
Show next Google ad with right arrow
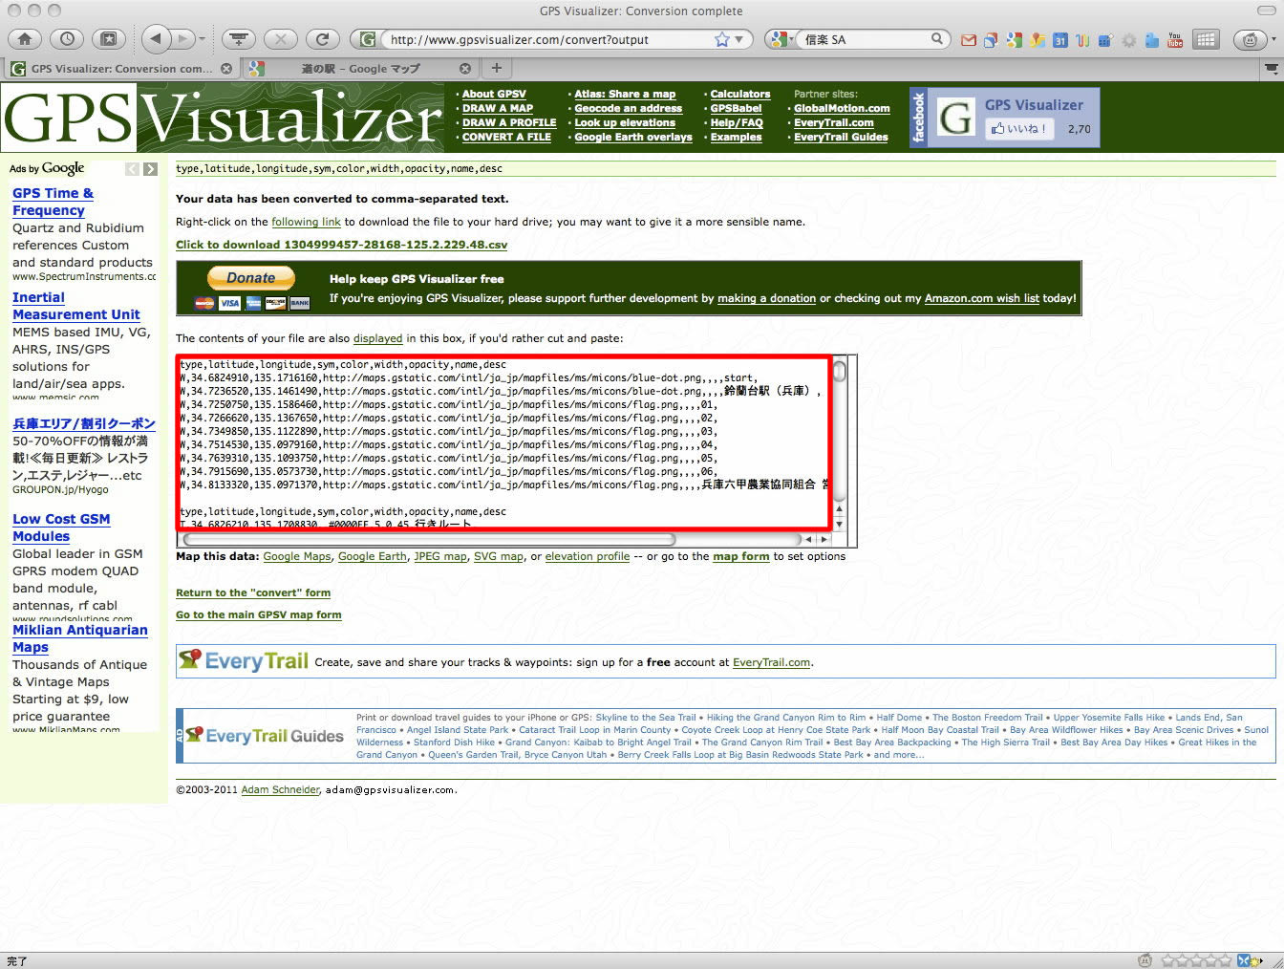tap(150, 169)
